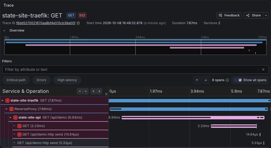Expand all spans with the double down chevron

93,91
